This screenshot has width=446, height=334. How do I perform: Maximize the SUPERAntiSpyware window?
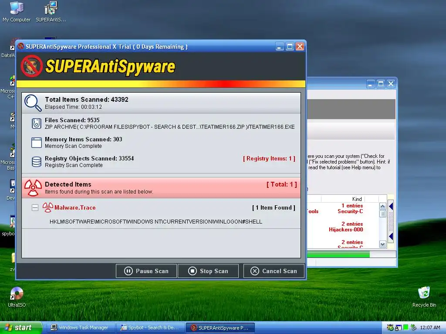pos(290,46)
